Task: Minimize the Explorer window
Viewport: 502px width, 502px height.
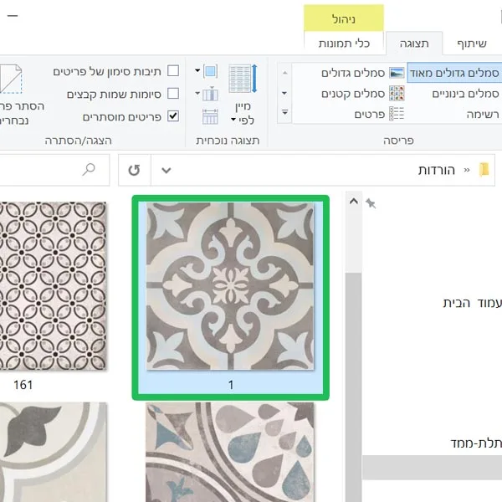Action: pyautogui.click(x=13, y=15)
